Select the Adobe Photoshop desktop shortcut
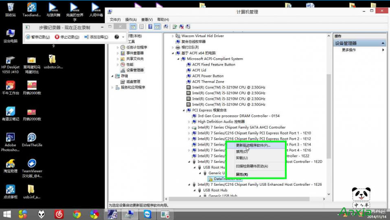Screen dimensions: 390x220 point(10,142)
